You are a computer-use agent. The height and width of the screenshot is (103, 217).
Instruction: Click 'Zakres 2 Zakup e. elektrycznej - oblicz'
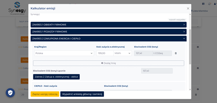[56, 77]
